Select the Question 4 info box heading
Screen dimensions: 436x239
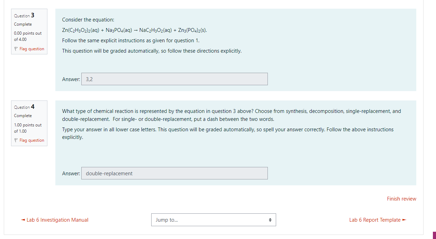[24, 107]
